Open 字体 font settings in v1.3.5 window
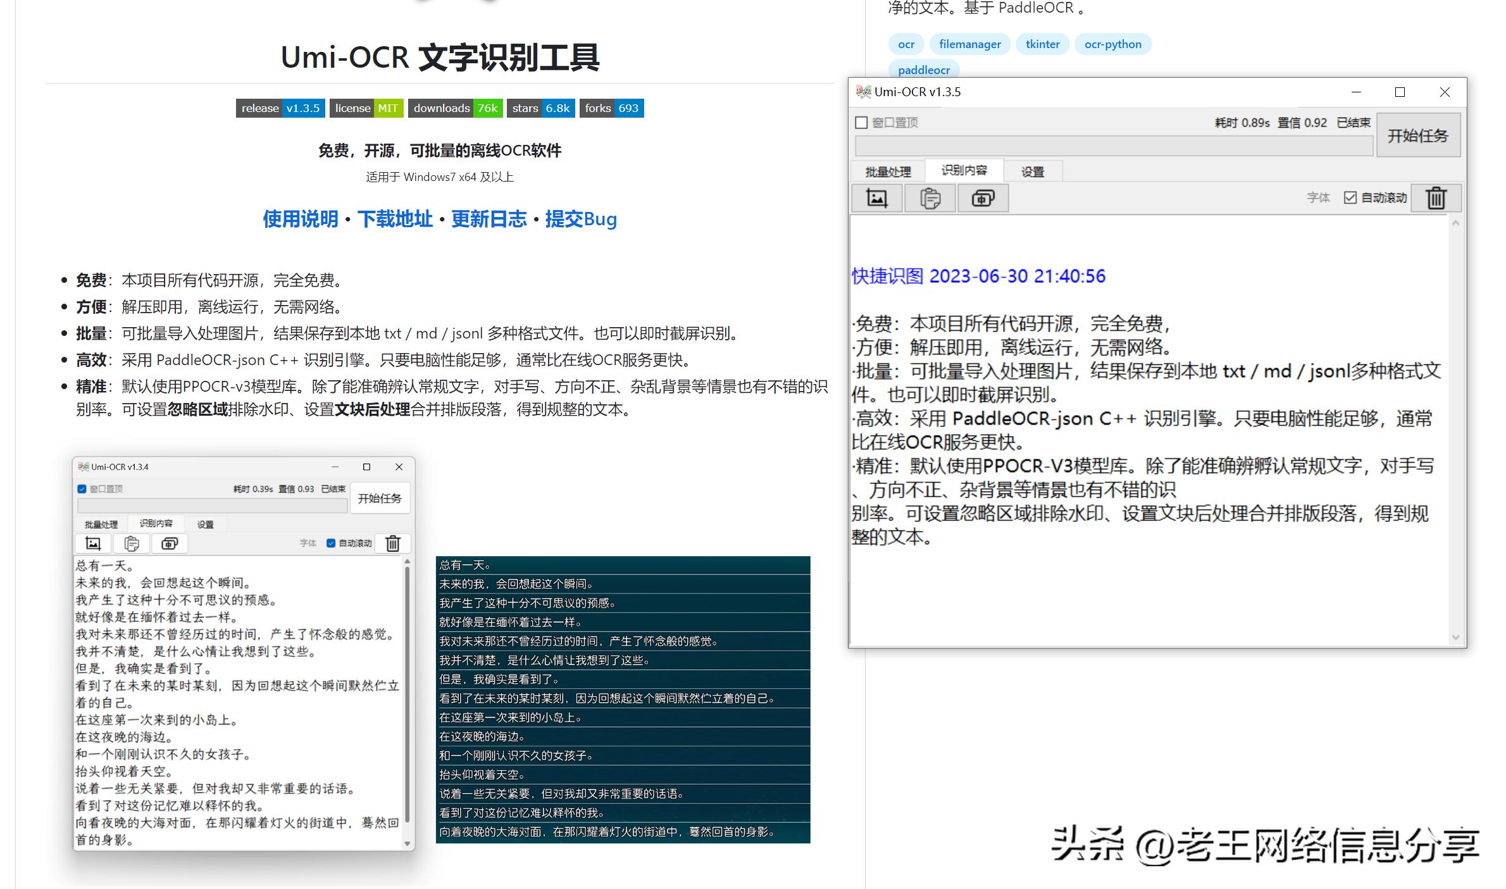Screen dimensions: 1506x889 [1318, 197]
